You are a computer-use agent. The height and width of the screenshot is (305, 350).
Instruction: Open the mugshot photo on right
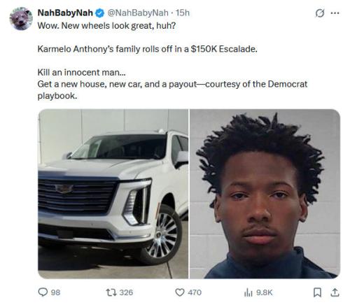click(265, 194)
